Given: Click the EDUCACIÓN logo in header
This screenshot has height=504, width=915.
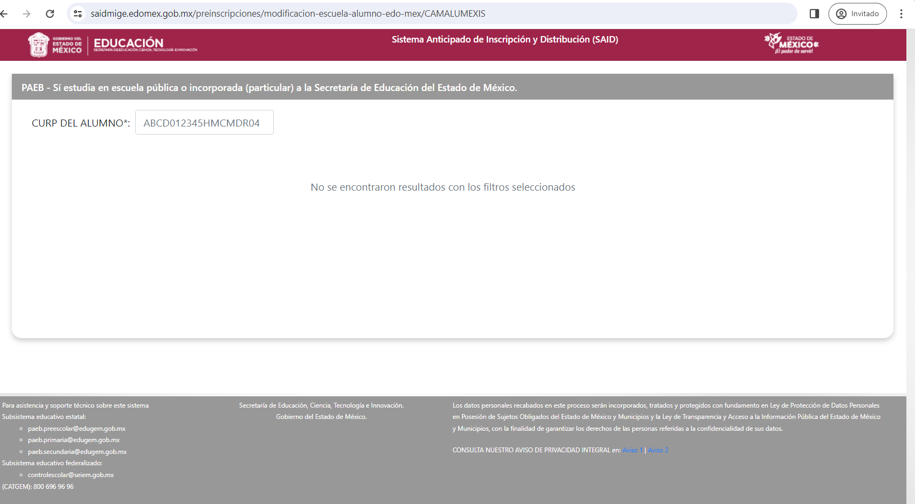Looking at the screenshot, I should tap(129, 44).
